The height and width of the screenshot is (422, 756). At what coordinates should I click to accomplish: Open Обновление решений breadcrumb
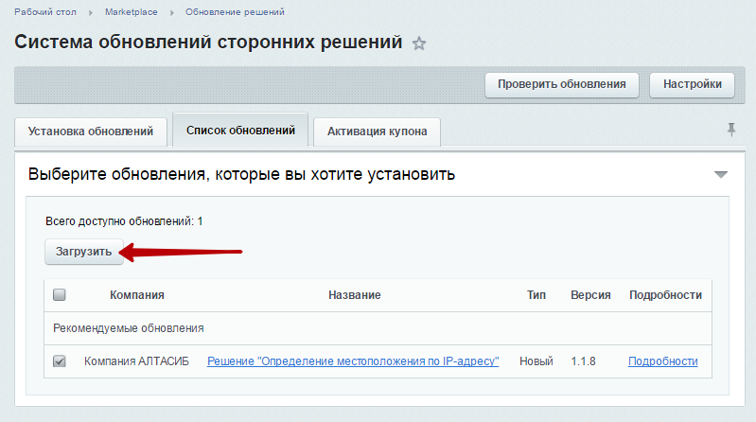click(x=235, y=12)
